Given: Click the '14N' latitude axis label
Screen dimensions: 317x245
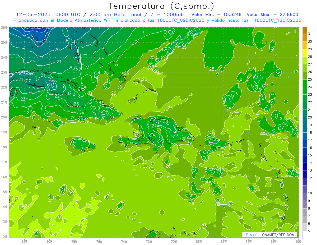Looking at the screenshot, I should [4, 207].
